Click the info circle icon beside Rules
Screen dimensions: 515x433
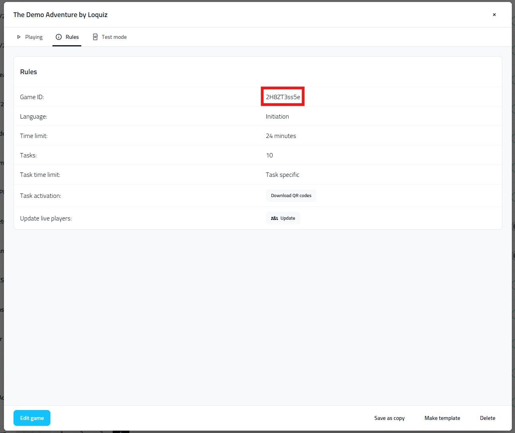point(59,37)
